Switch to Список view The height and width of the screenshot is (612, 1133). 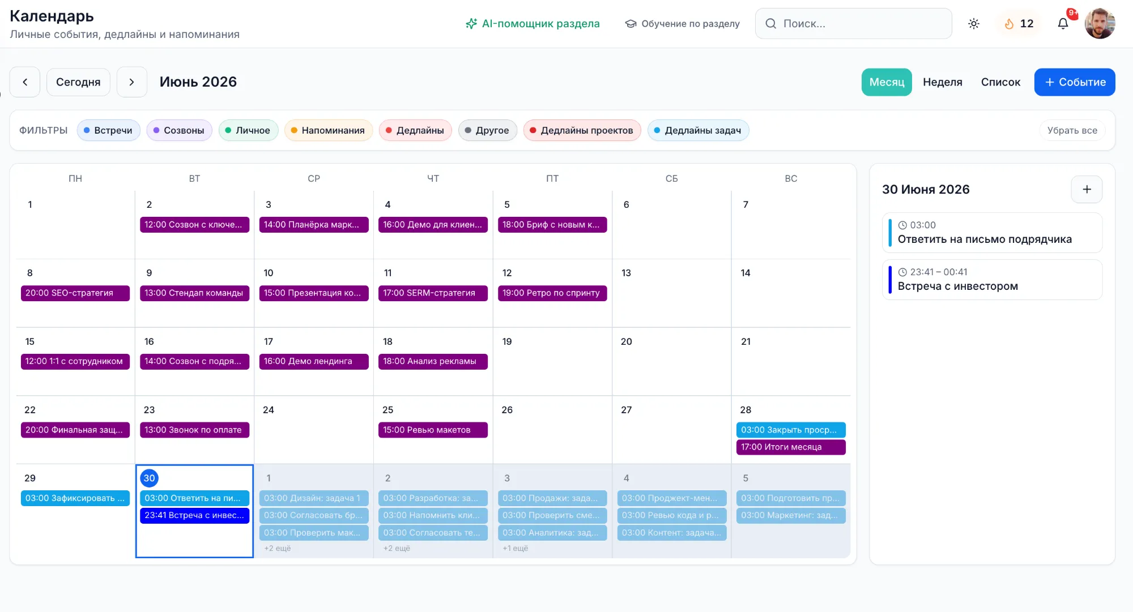[1000, 82]
